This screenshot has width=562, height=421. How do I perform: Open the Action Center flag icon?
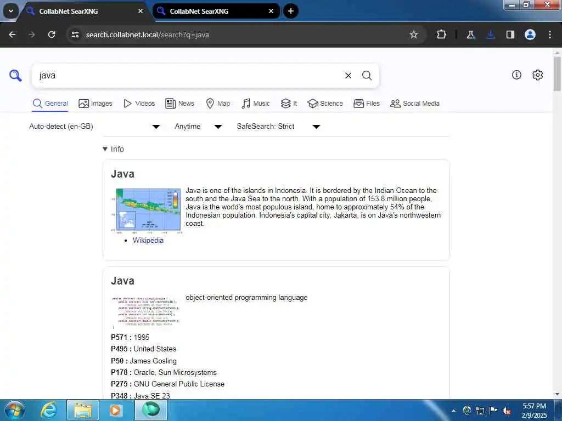coord(493,411)
